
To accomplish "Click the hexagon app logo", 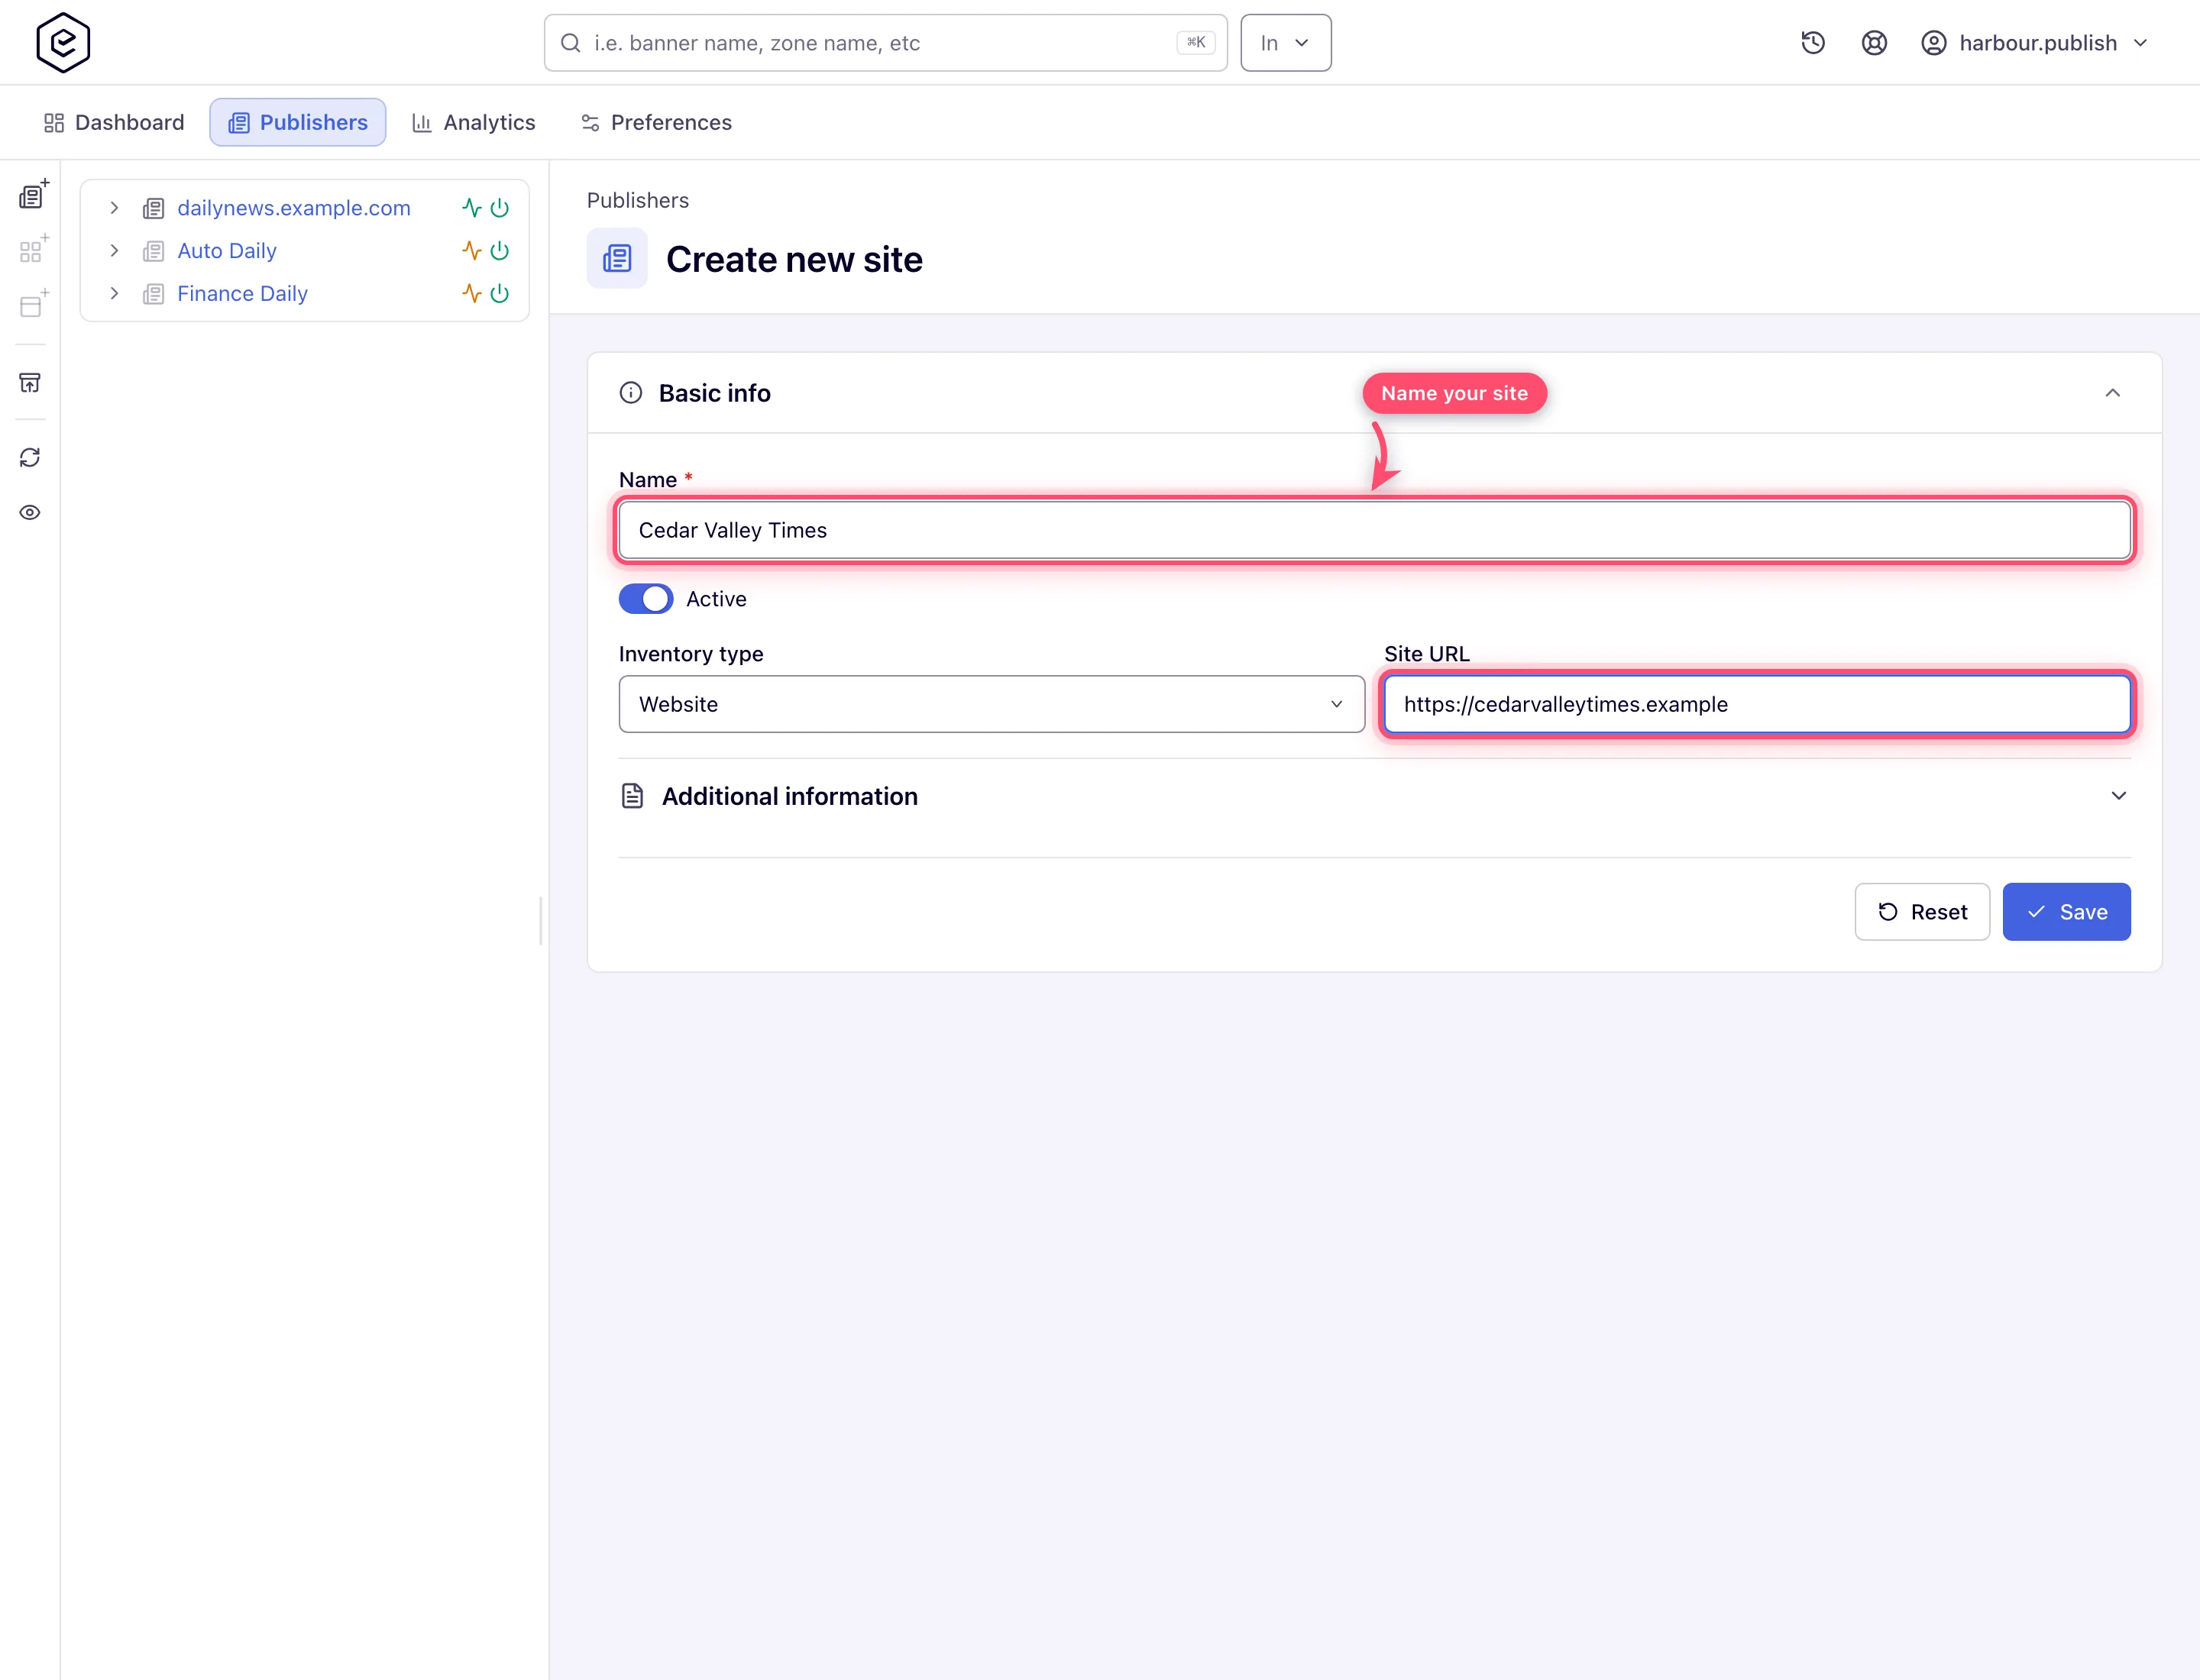I will point(63,43).
